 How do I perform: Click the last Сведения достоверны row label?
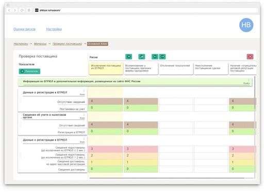[72, 170]
